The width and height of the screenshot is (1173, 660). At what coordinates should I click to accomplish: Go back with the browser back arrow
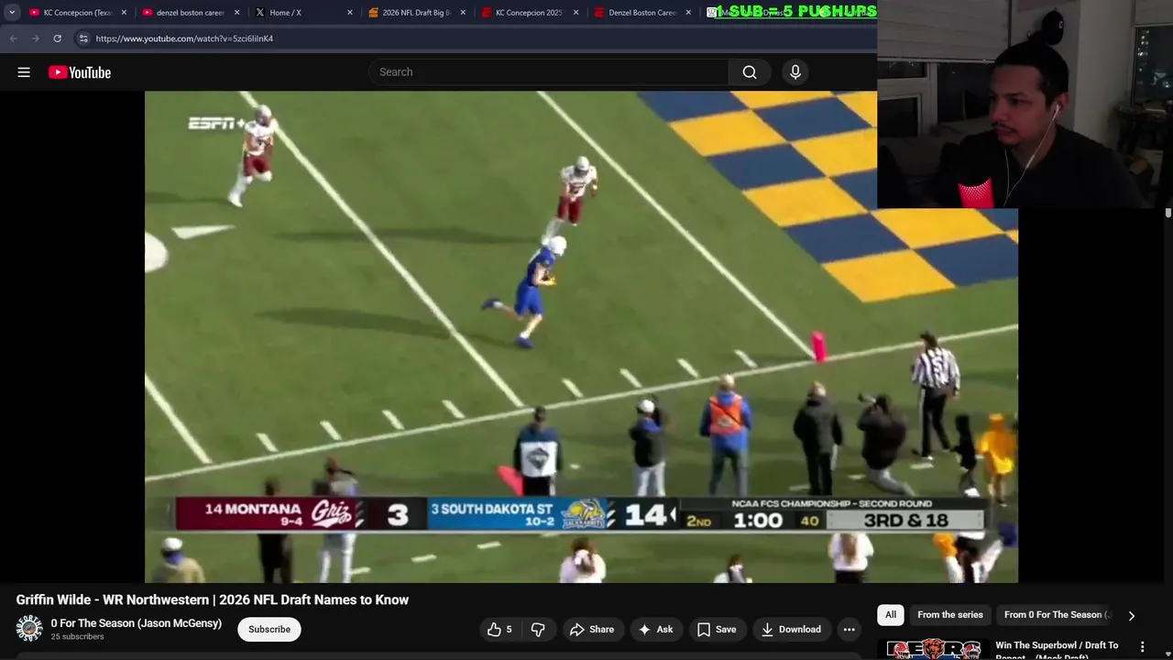tap(13, 38)
